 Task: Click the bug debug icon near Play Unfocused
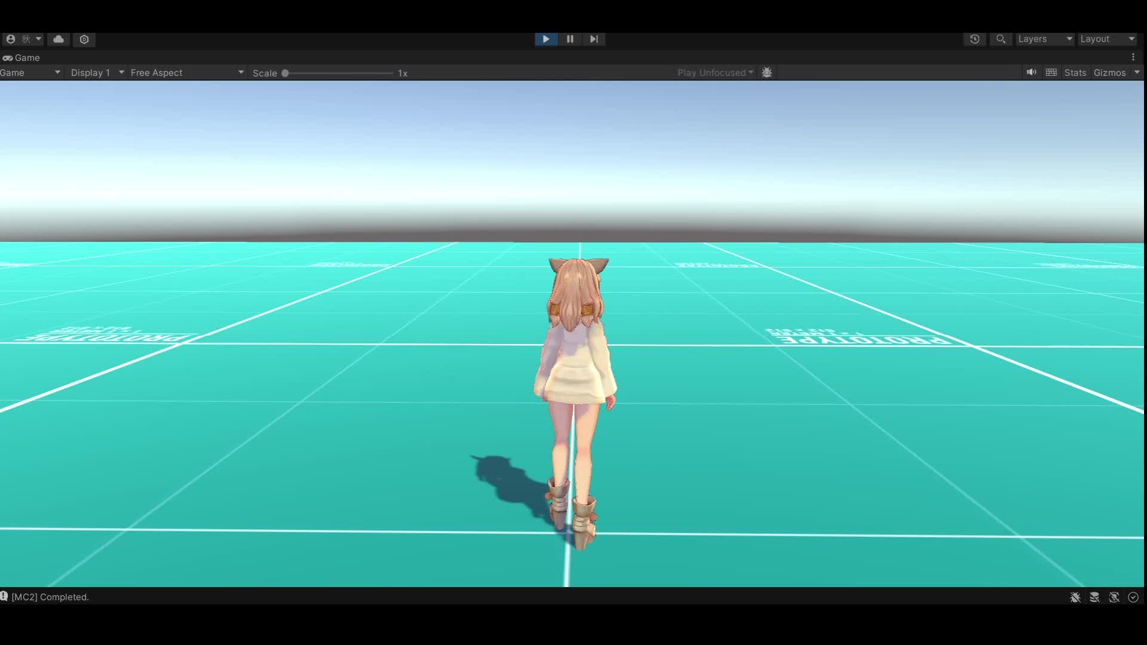click(767, 72)
